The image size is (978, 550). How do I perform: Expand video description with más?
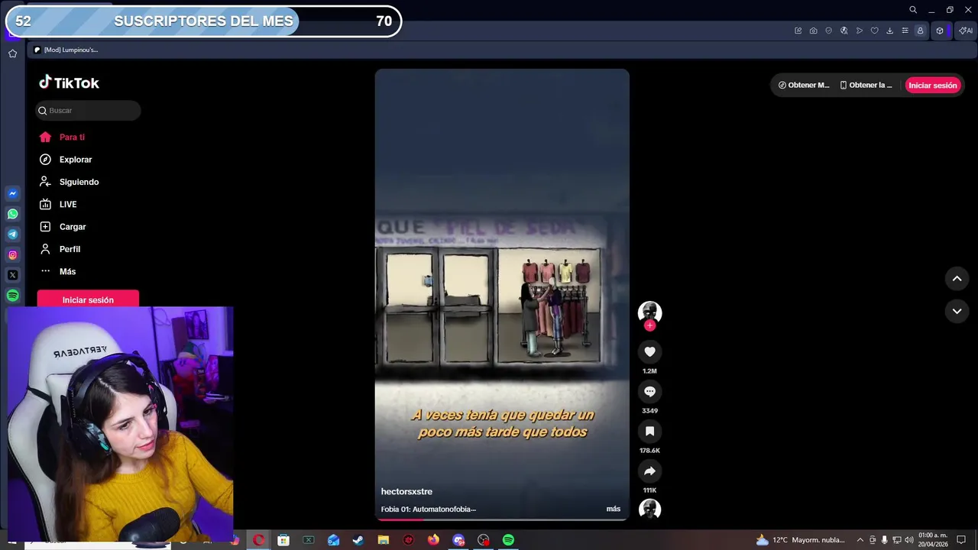614,509
